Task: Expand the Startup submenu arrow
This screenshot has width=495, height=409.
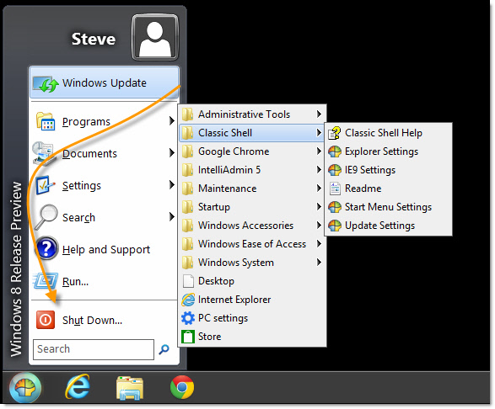Action: coord(319,207)
